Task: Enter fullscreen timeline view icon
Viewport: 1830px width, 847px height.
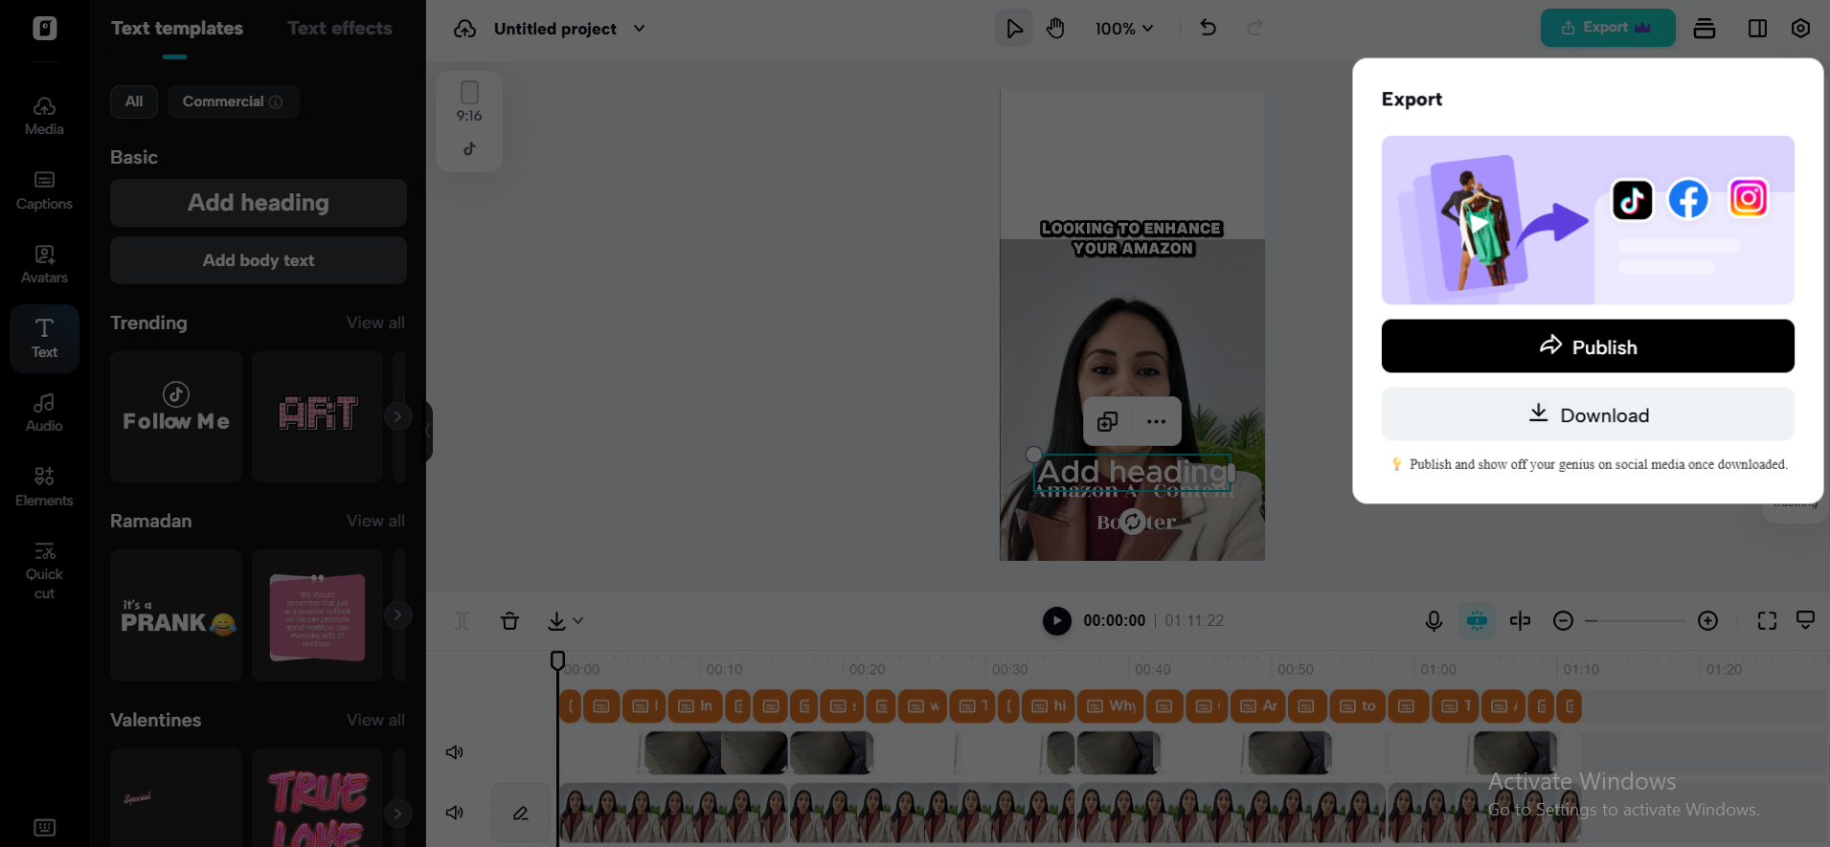Action: 1767,621
